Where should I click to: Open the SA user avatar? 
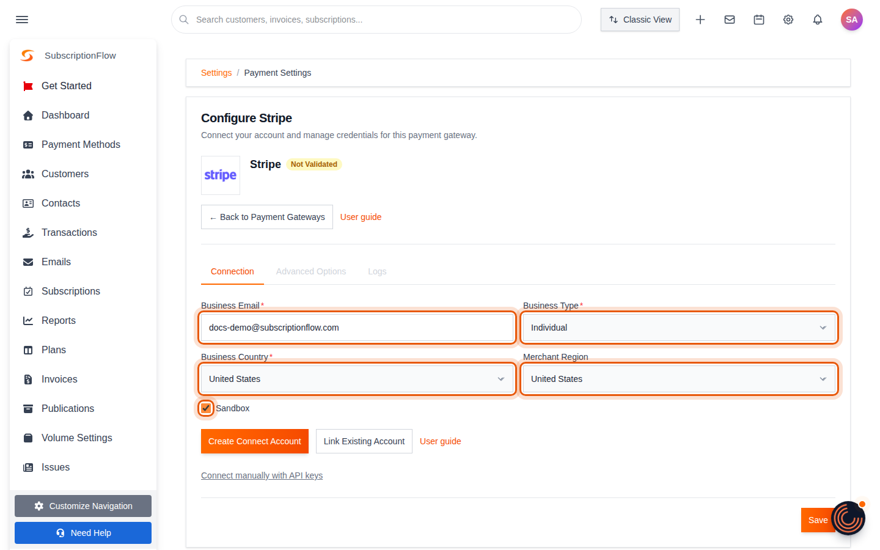click(852, 20)
